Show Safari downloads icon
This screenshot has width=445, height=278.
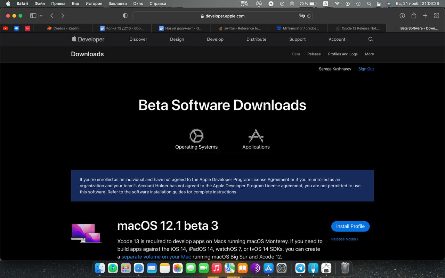pyautogui.click(x=402, y=16)
